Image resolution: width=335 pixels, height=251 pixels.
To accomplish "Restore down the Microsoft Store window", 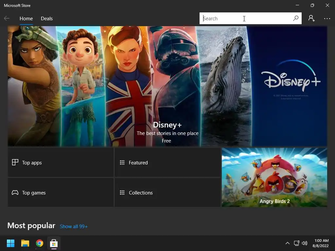I will [x=312, y=5].
